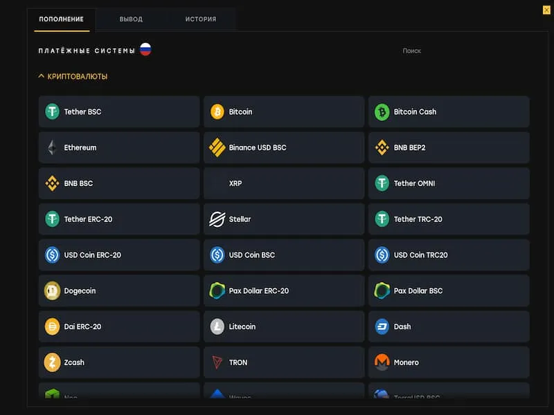
Task: Select 'Ethereum' label text
Action: 80,147
